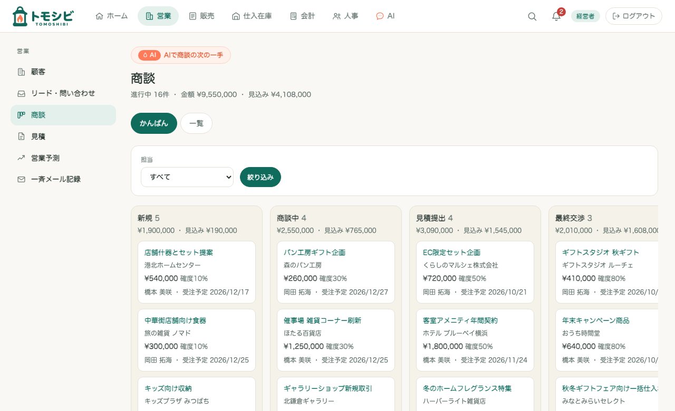Select 営業 in the top navigation

coord(158,16)
